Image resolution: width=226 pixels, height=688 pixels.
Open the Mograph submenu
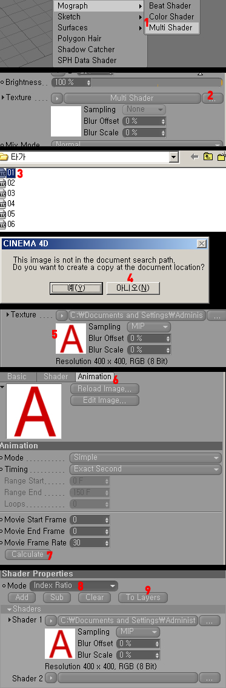(101, 5)
